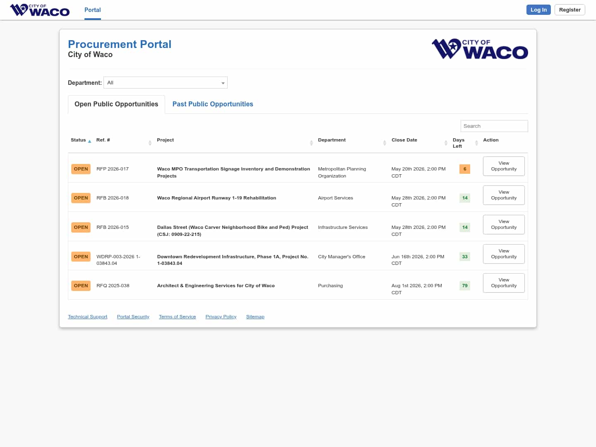The image size is (596, 447).
Task: Select project Downtown Redevelopment Infrastructure, Phase 1A
Action: tap(233, 260)
